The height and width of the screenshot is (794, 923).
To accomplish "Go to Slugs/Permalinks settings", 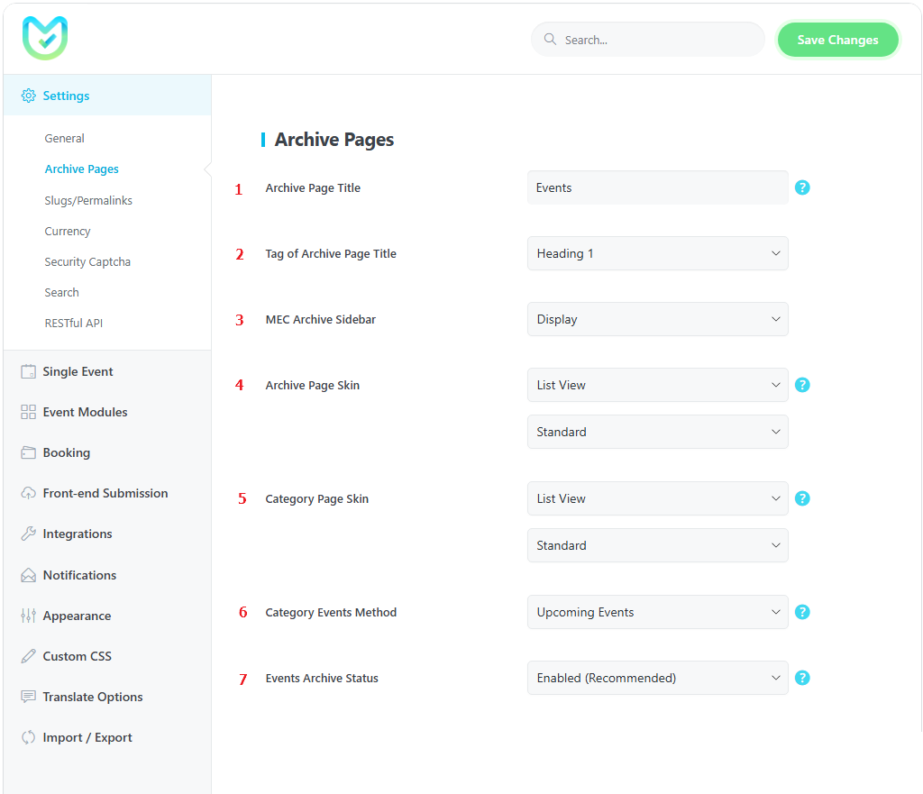I will (x=88, y=200).
